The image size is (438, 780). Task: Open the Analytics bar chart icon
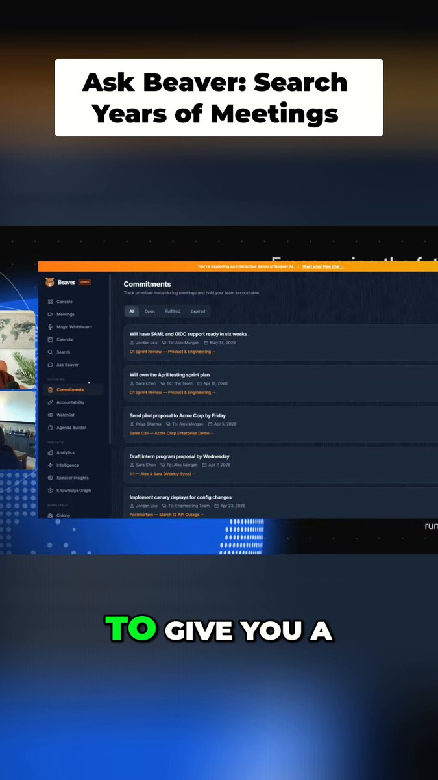pyautogui.click(x=51, y=452)
